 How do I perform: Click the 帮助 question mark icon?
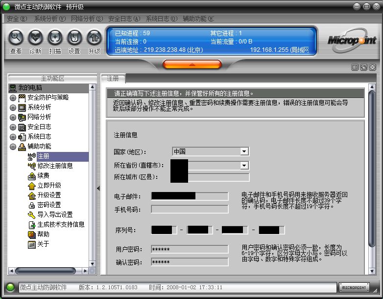(x=32, y=235)
